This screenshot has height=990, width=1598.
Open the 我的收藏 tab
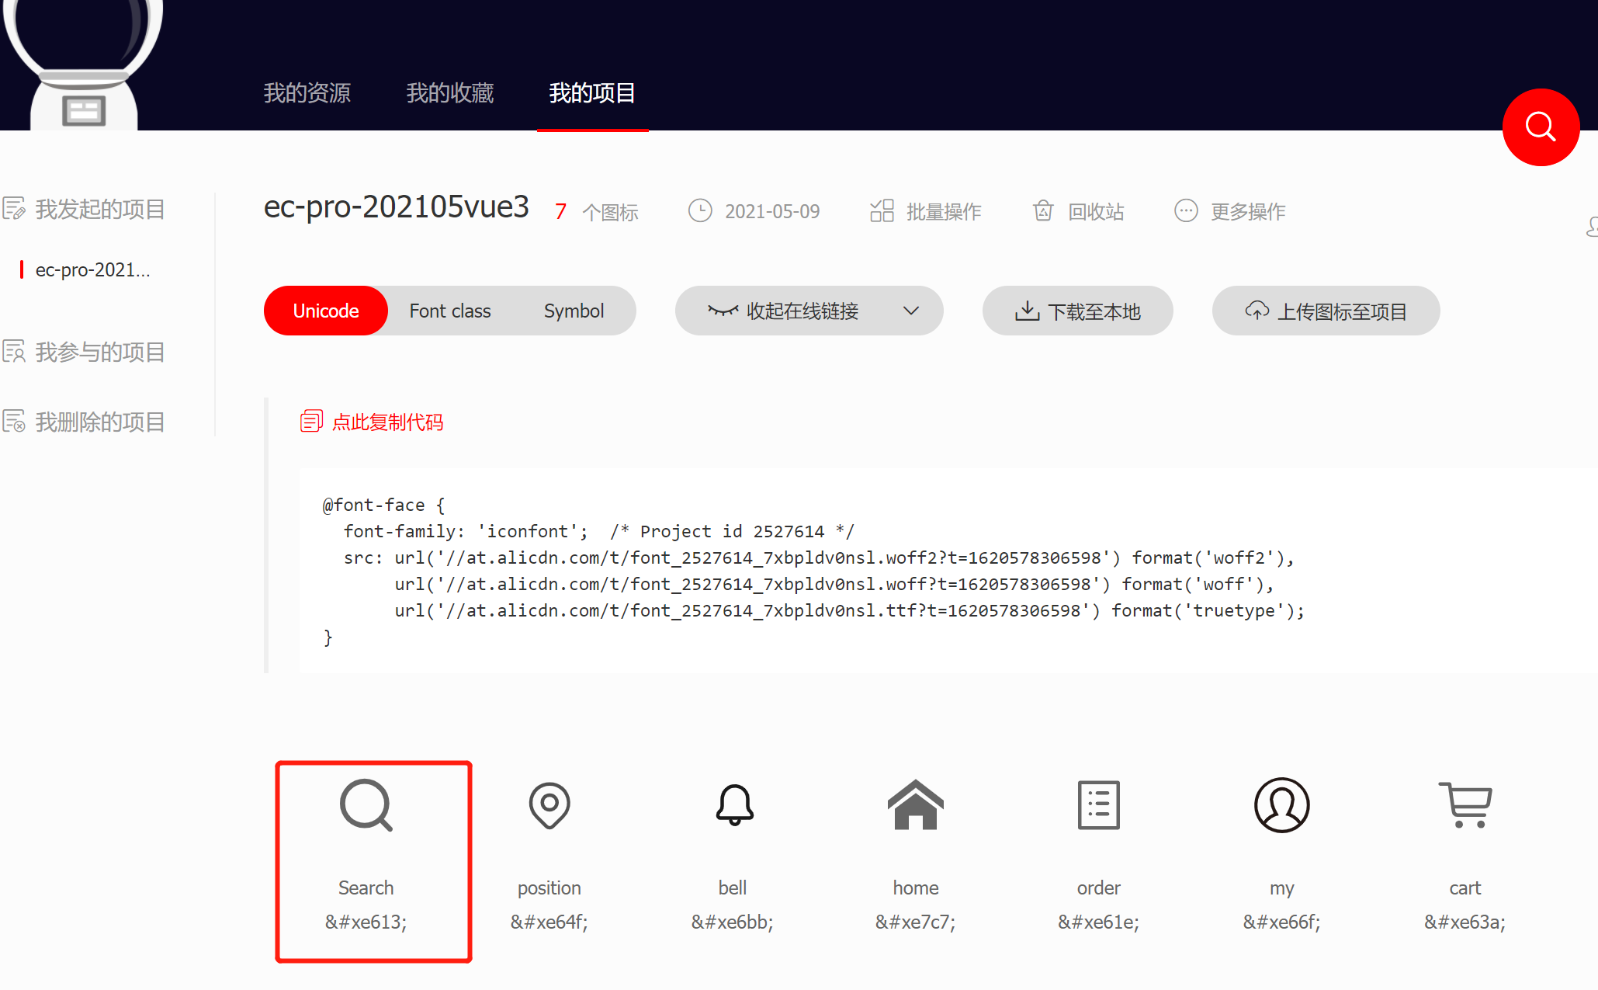pyautogui.click(x=450, y=93)
